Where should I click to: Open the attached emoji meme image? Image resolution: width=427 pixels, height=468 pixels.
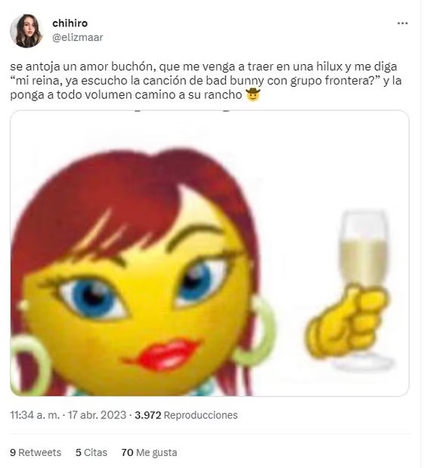tap(209, 253)
